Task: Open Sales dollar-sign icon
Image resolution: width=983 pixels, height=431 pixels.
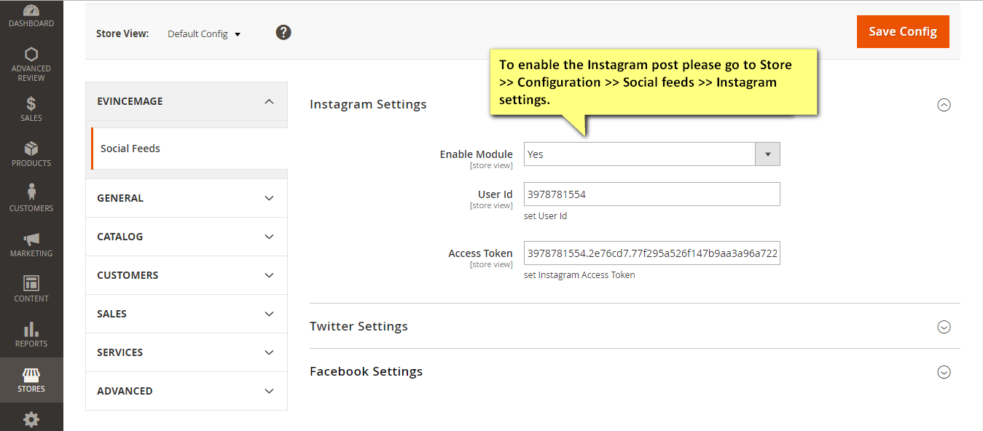Action: point(31,103)
